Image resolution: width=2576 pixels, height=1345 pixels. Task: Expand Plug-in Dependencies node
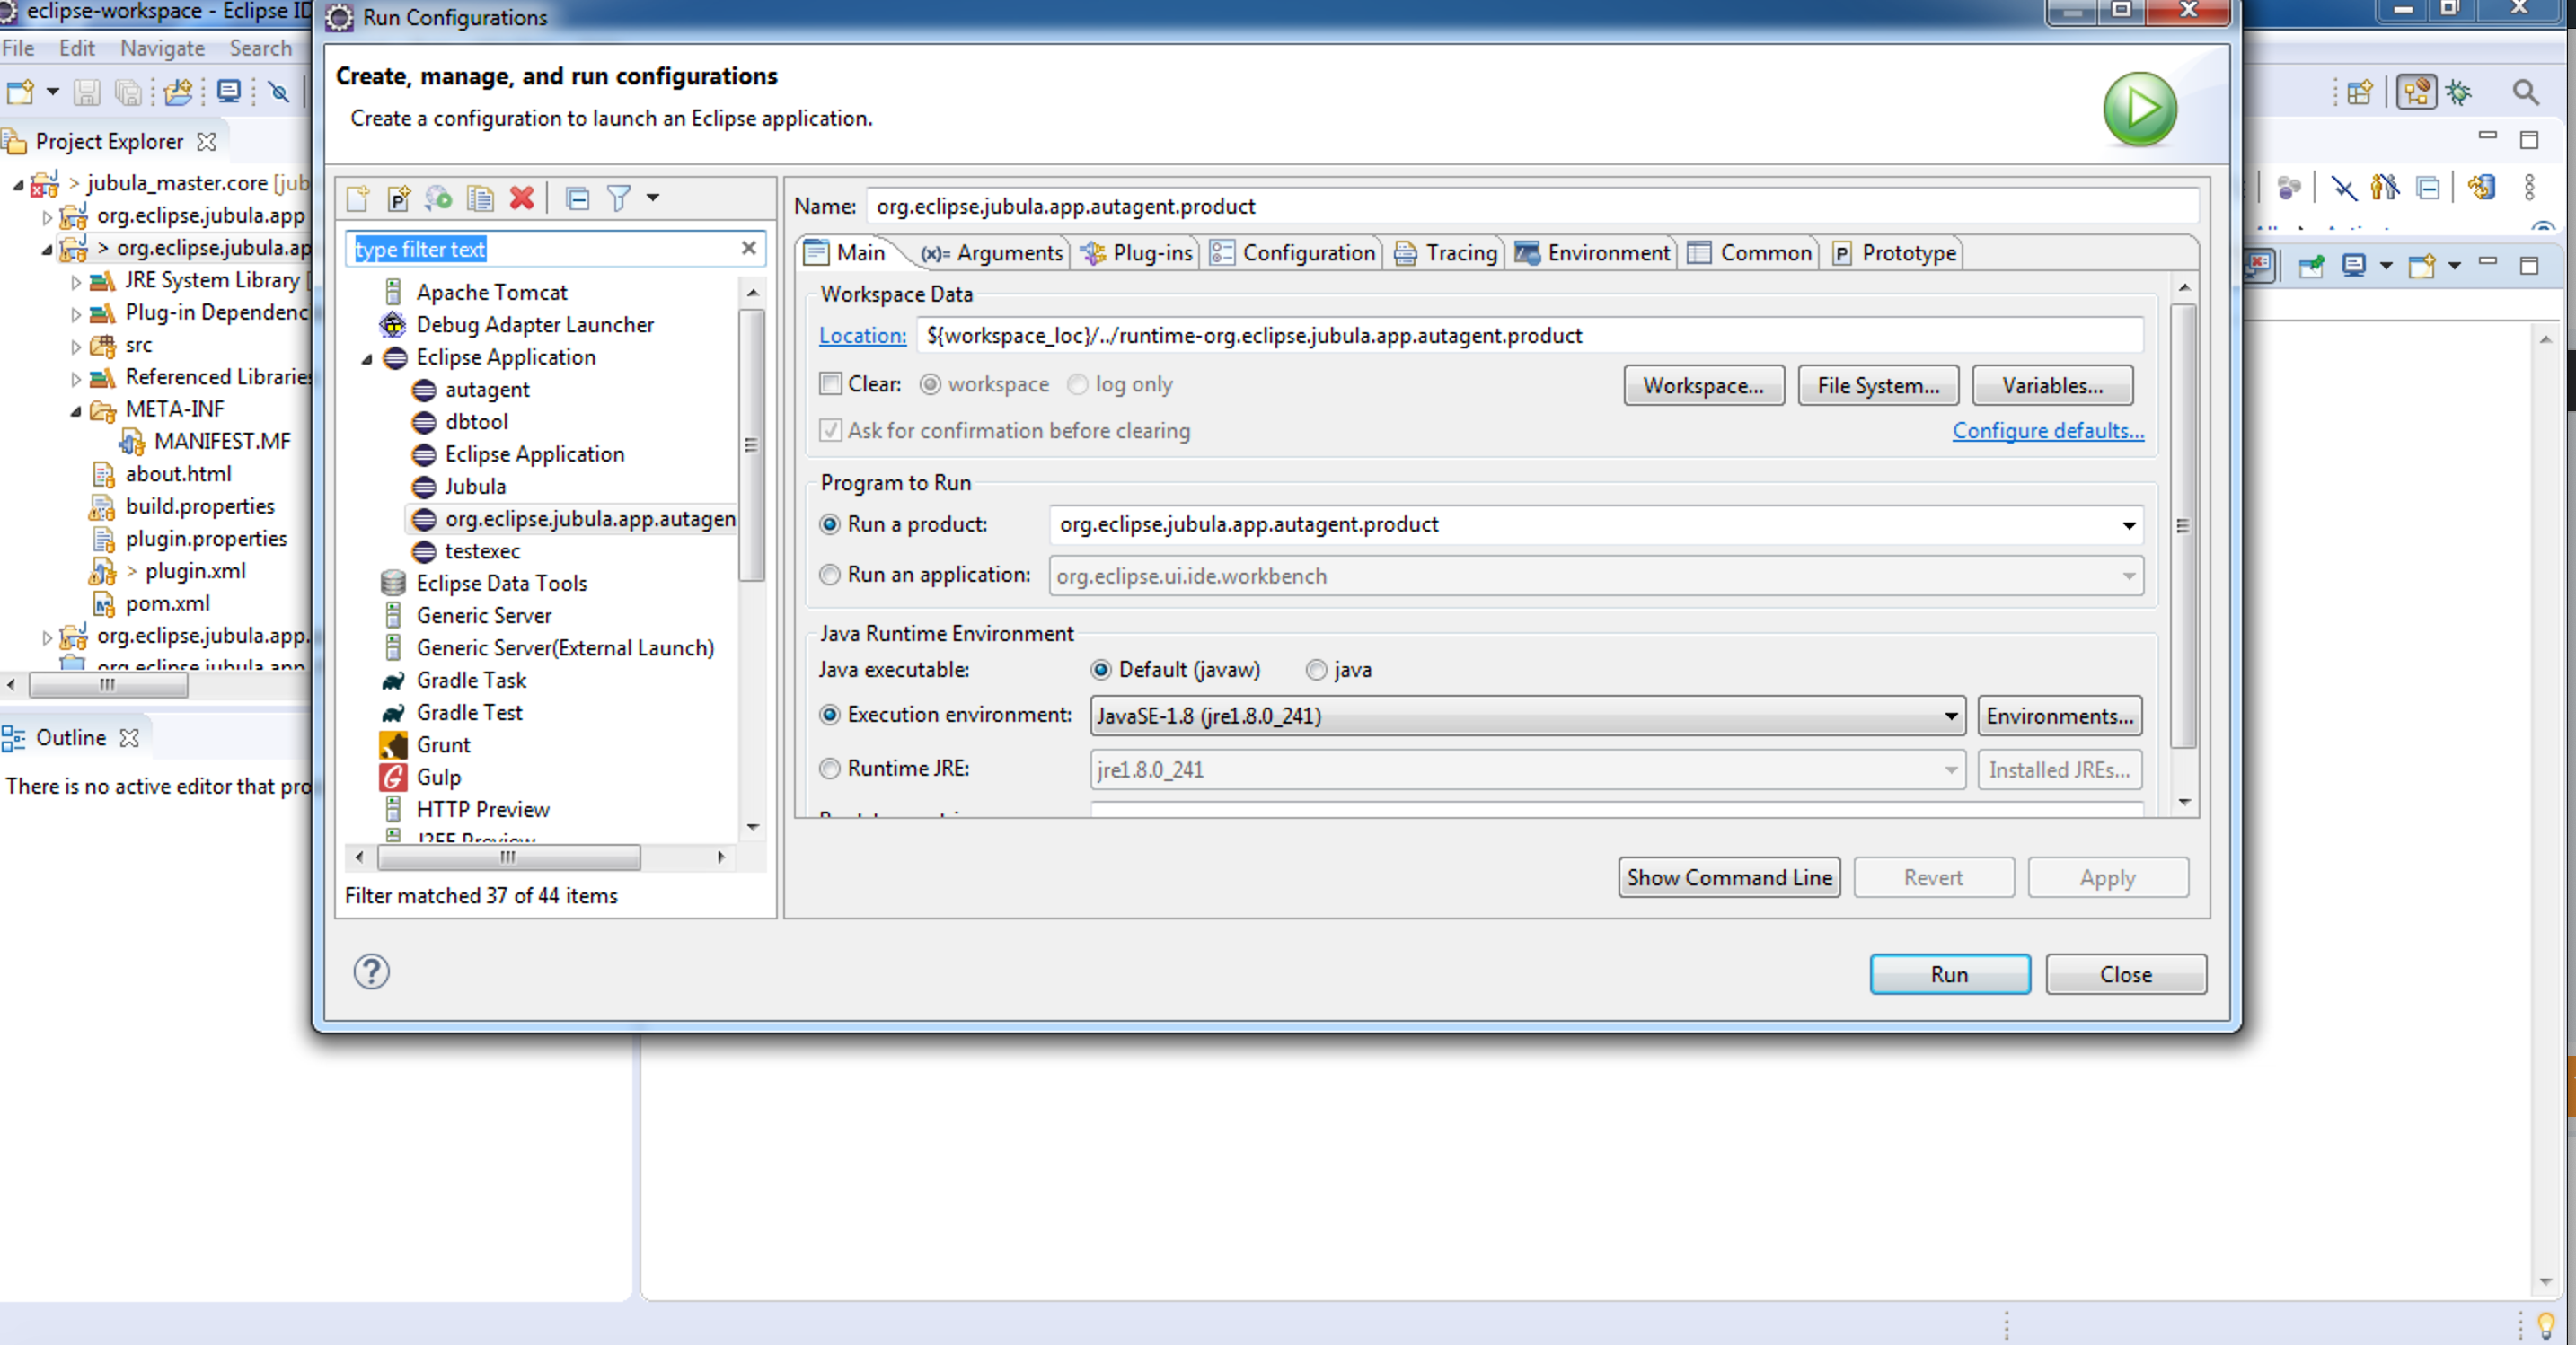[x=76, y=314]
